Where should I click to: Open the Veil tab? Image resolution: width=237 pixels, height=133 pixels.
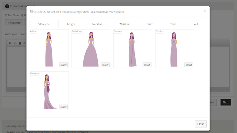click(196, 24)
